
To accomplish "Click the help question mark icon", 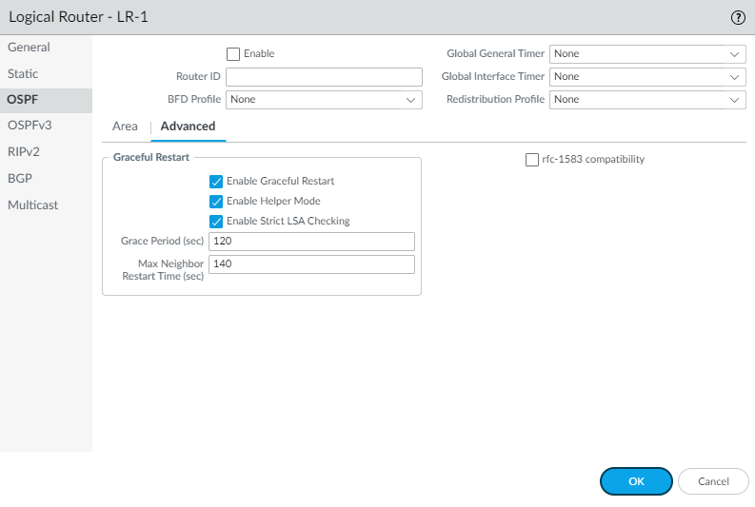I will (x=737, y=17).
